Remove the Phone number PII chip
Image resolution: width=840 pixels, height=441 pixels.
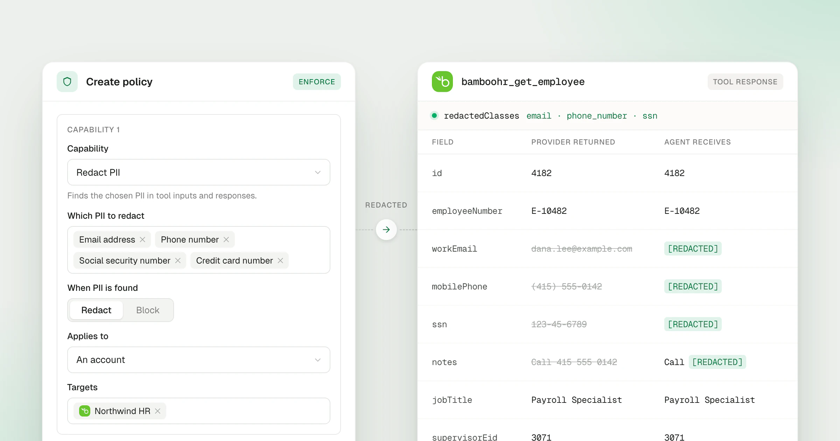(226, 239)
